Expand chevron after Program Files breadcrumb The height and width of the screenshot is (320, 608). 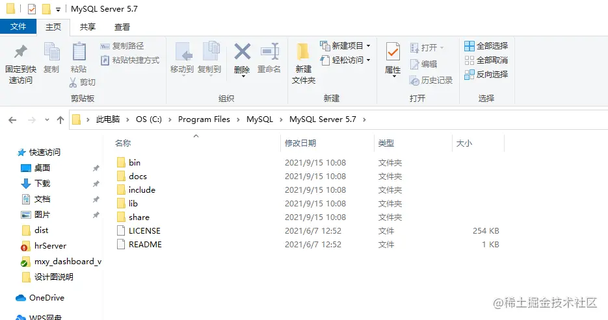pos(238,119)
